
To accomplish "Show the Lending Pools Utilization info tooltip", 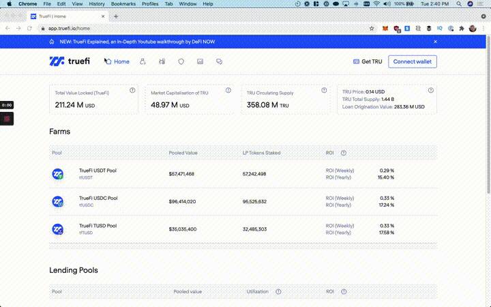I will (278, 292).
